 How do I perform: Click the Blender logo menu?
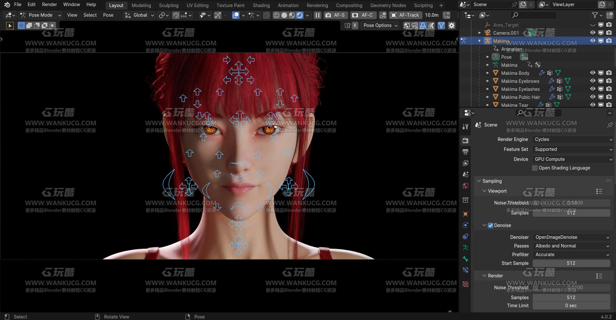[x=7, y=4]
